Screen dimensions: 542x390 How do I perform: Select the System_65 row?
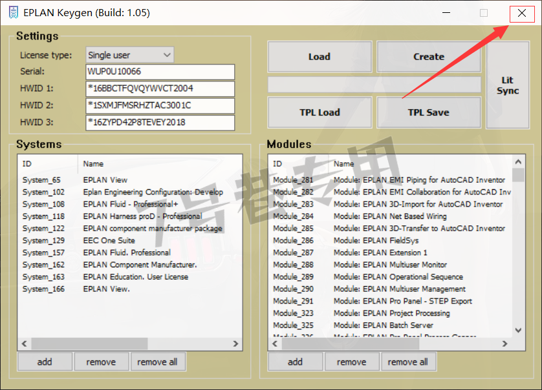tap(130, 180)
